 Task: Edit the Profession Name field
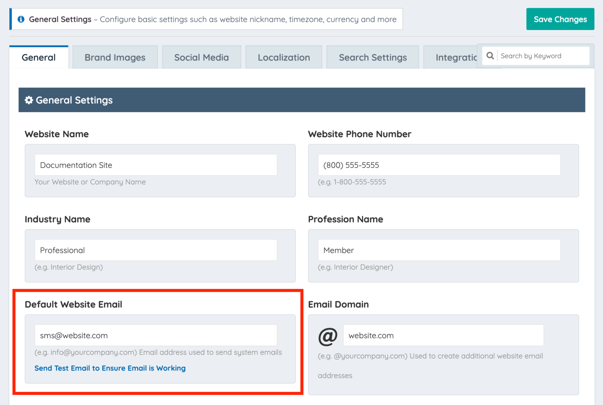click(x=439, y=250)
